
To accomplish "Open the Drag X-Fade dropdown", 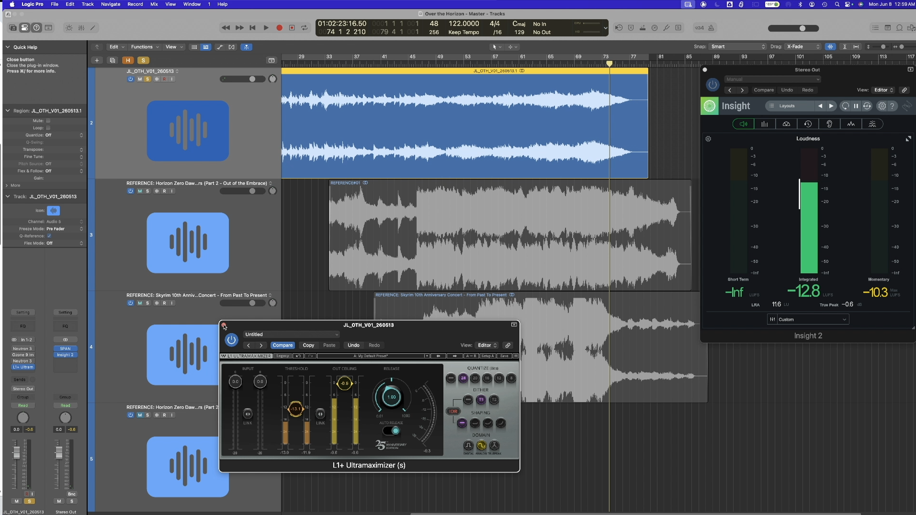I will tap(803, 46).
